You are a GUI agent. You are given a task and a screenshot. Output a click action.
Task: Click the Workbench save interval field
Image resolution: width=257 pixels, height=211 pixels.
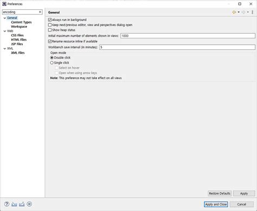[x=177, y=47]
